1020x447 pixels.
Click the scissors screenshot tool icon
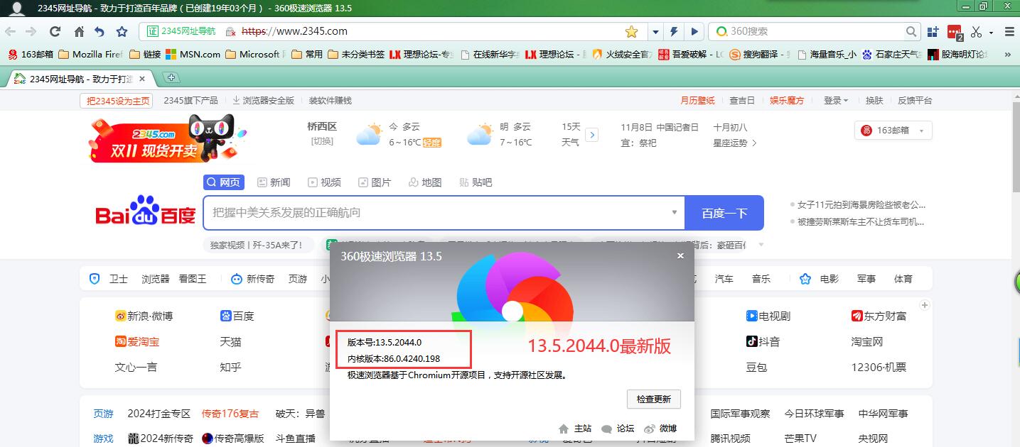[976, 31]
